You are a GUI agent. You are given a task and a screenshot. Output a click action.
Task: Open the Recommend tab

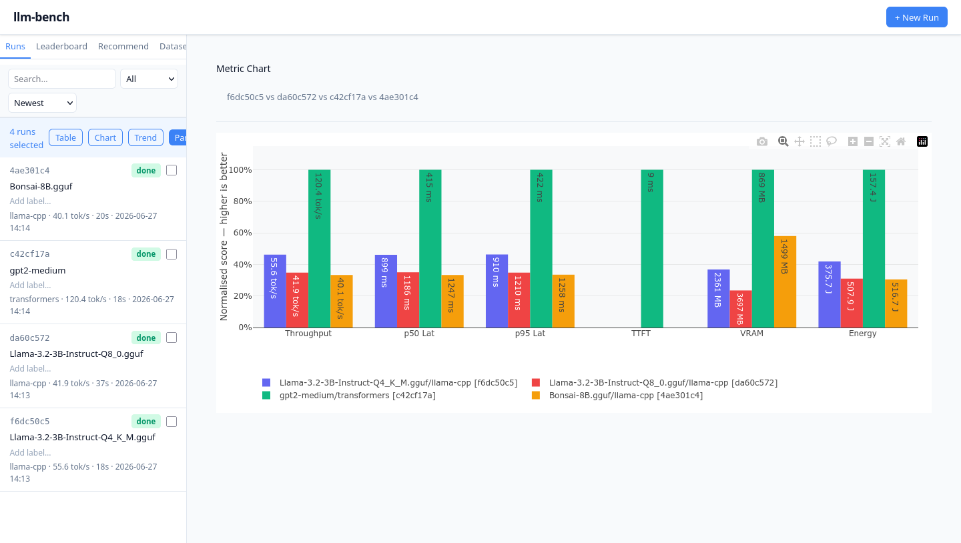[123, 46]
